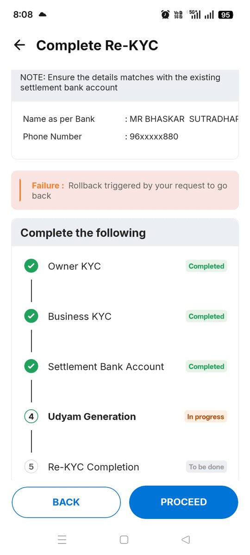
Task: Tap the green checkmark for Owner KYC
Action: 31,266
